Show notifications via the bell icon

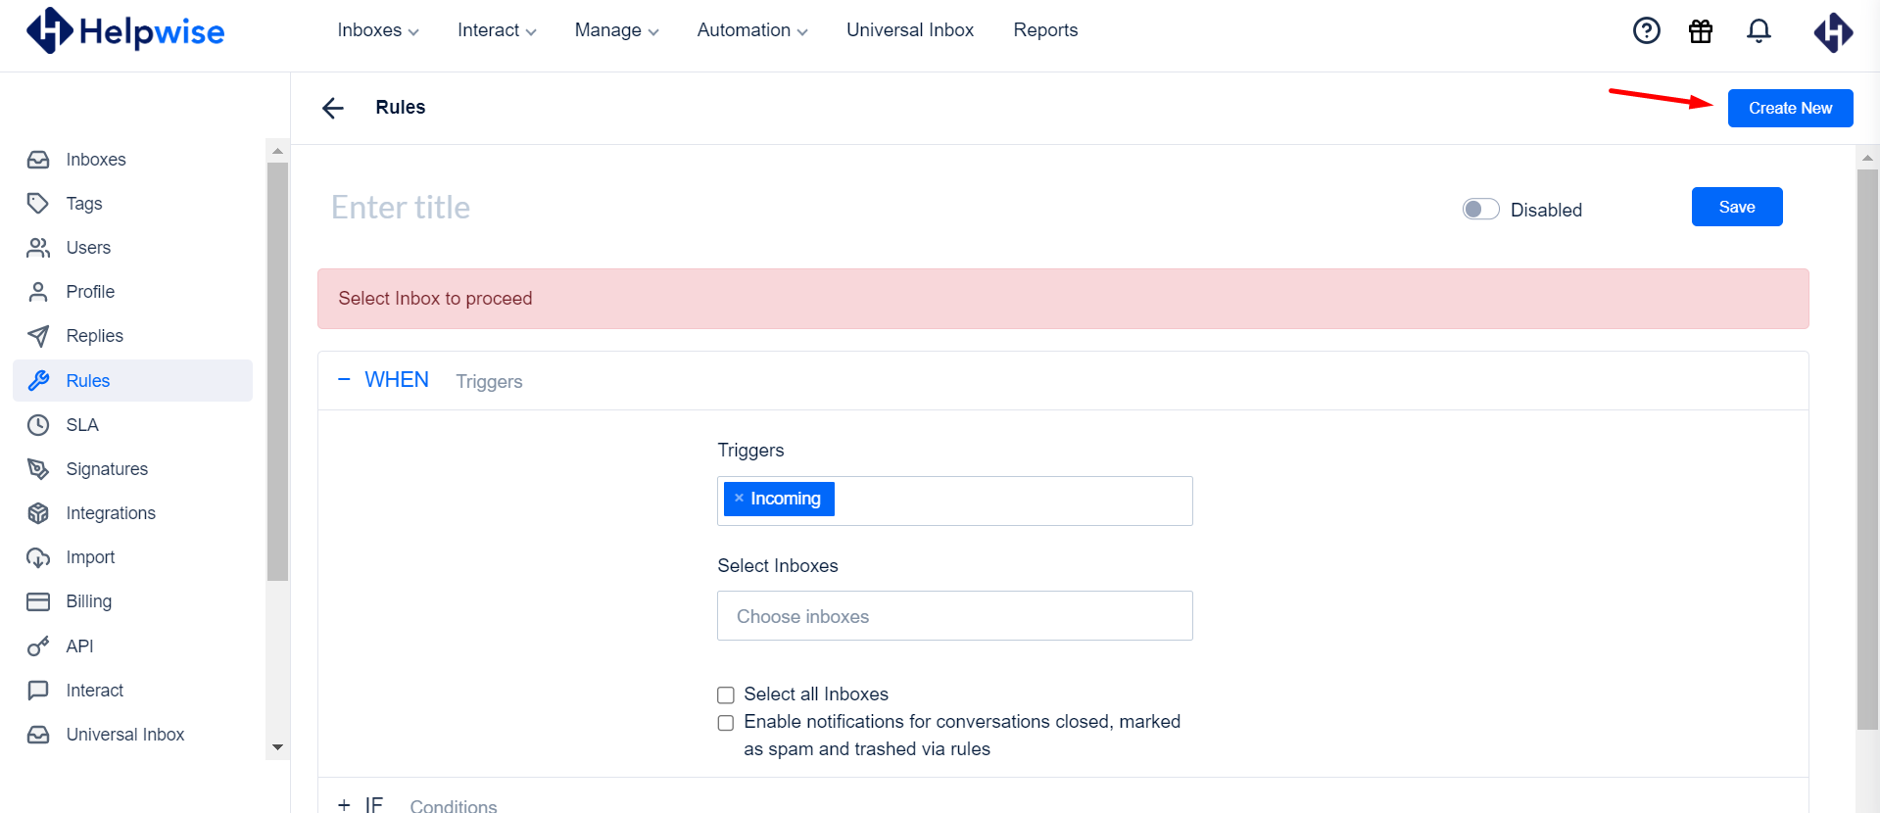click(1759, 31)
